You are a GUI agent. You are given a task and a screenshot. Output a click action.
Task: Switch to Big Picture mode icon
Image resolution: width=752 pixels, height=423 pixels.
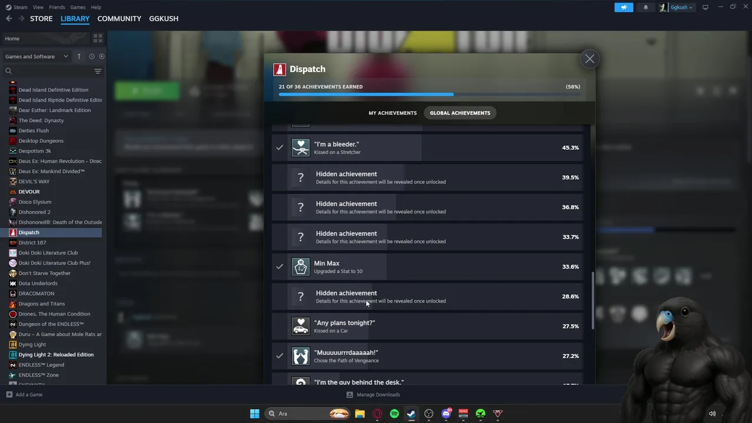[706, 7]
